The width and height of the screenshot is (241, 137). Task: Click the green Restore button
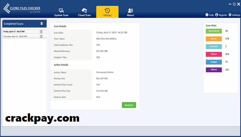129,105
